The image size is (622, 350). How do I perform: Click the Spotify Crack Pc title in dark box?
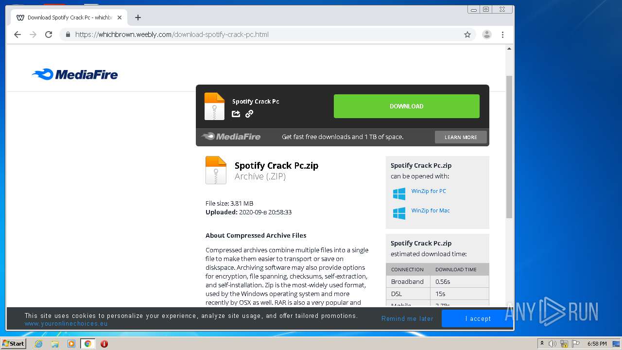pos(256,102)
